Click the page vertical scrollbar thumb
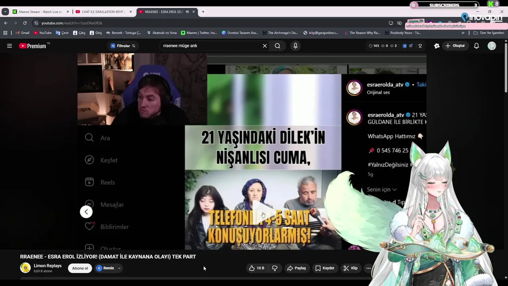 (x=505, y=68)
